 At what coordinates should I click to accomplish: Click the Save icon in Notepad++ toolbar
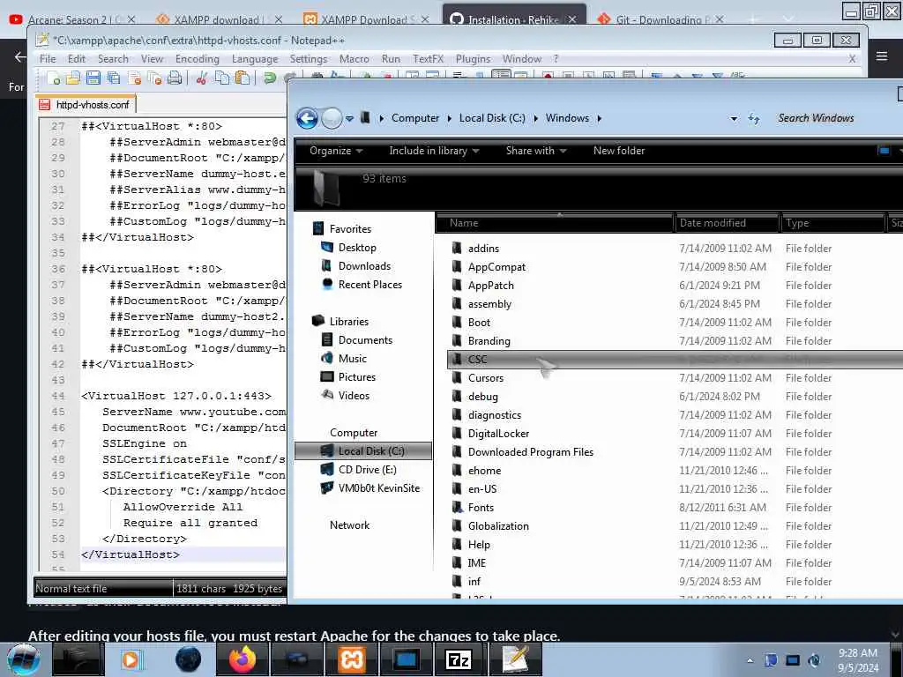pyautogui.click(x=93, y=78)
